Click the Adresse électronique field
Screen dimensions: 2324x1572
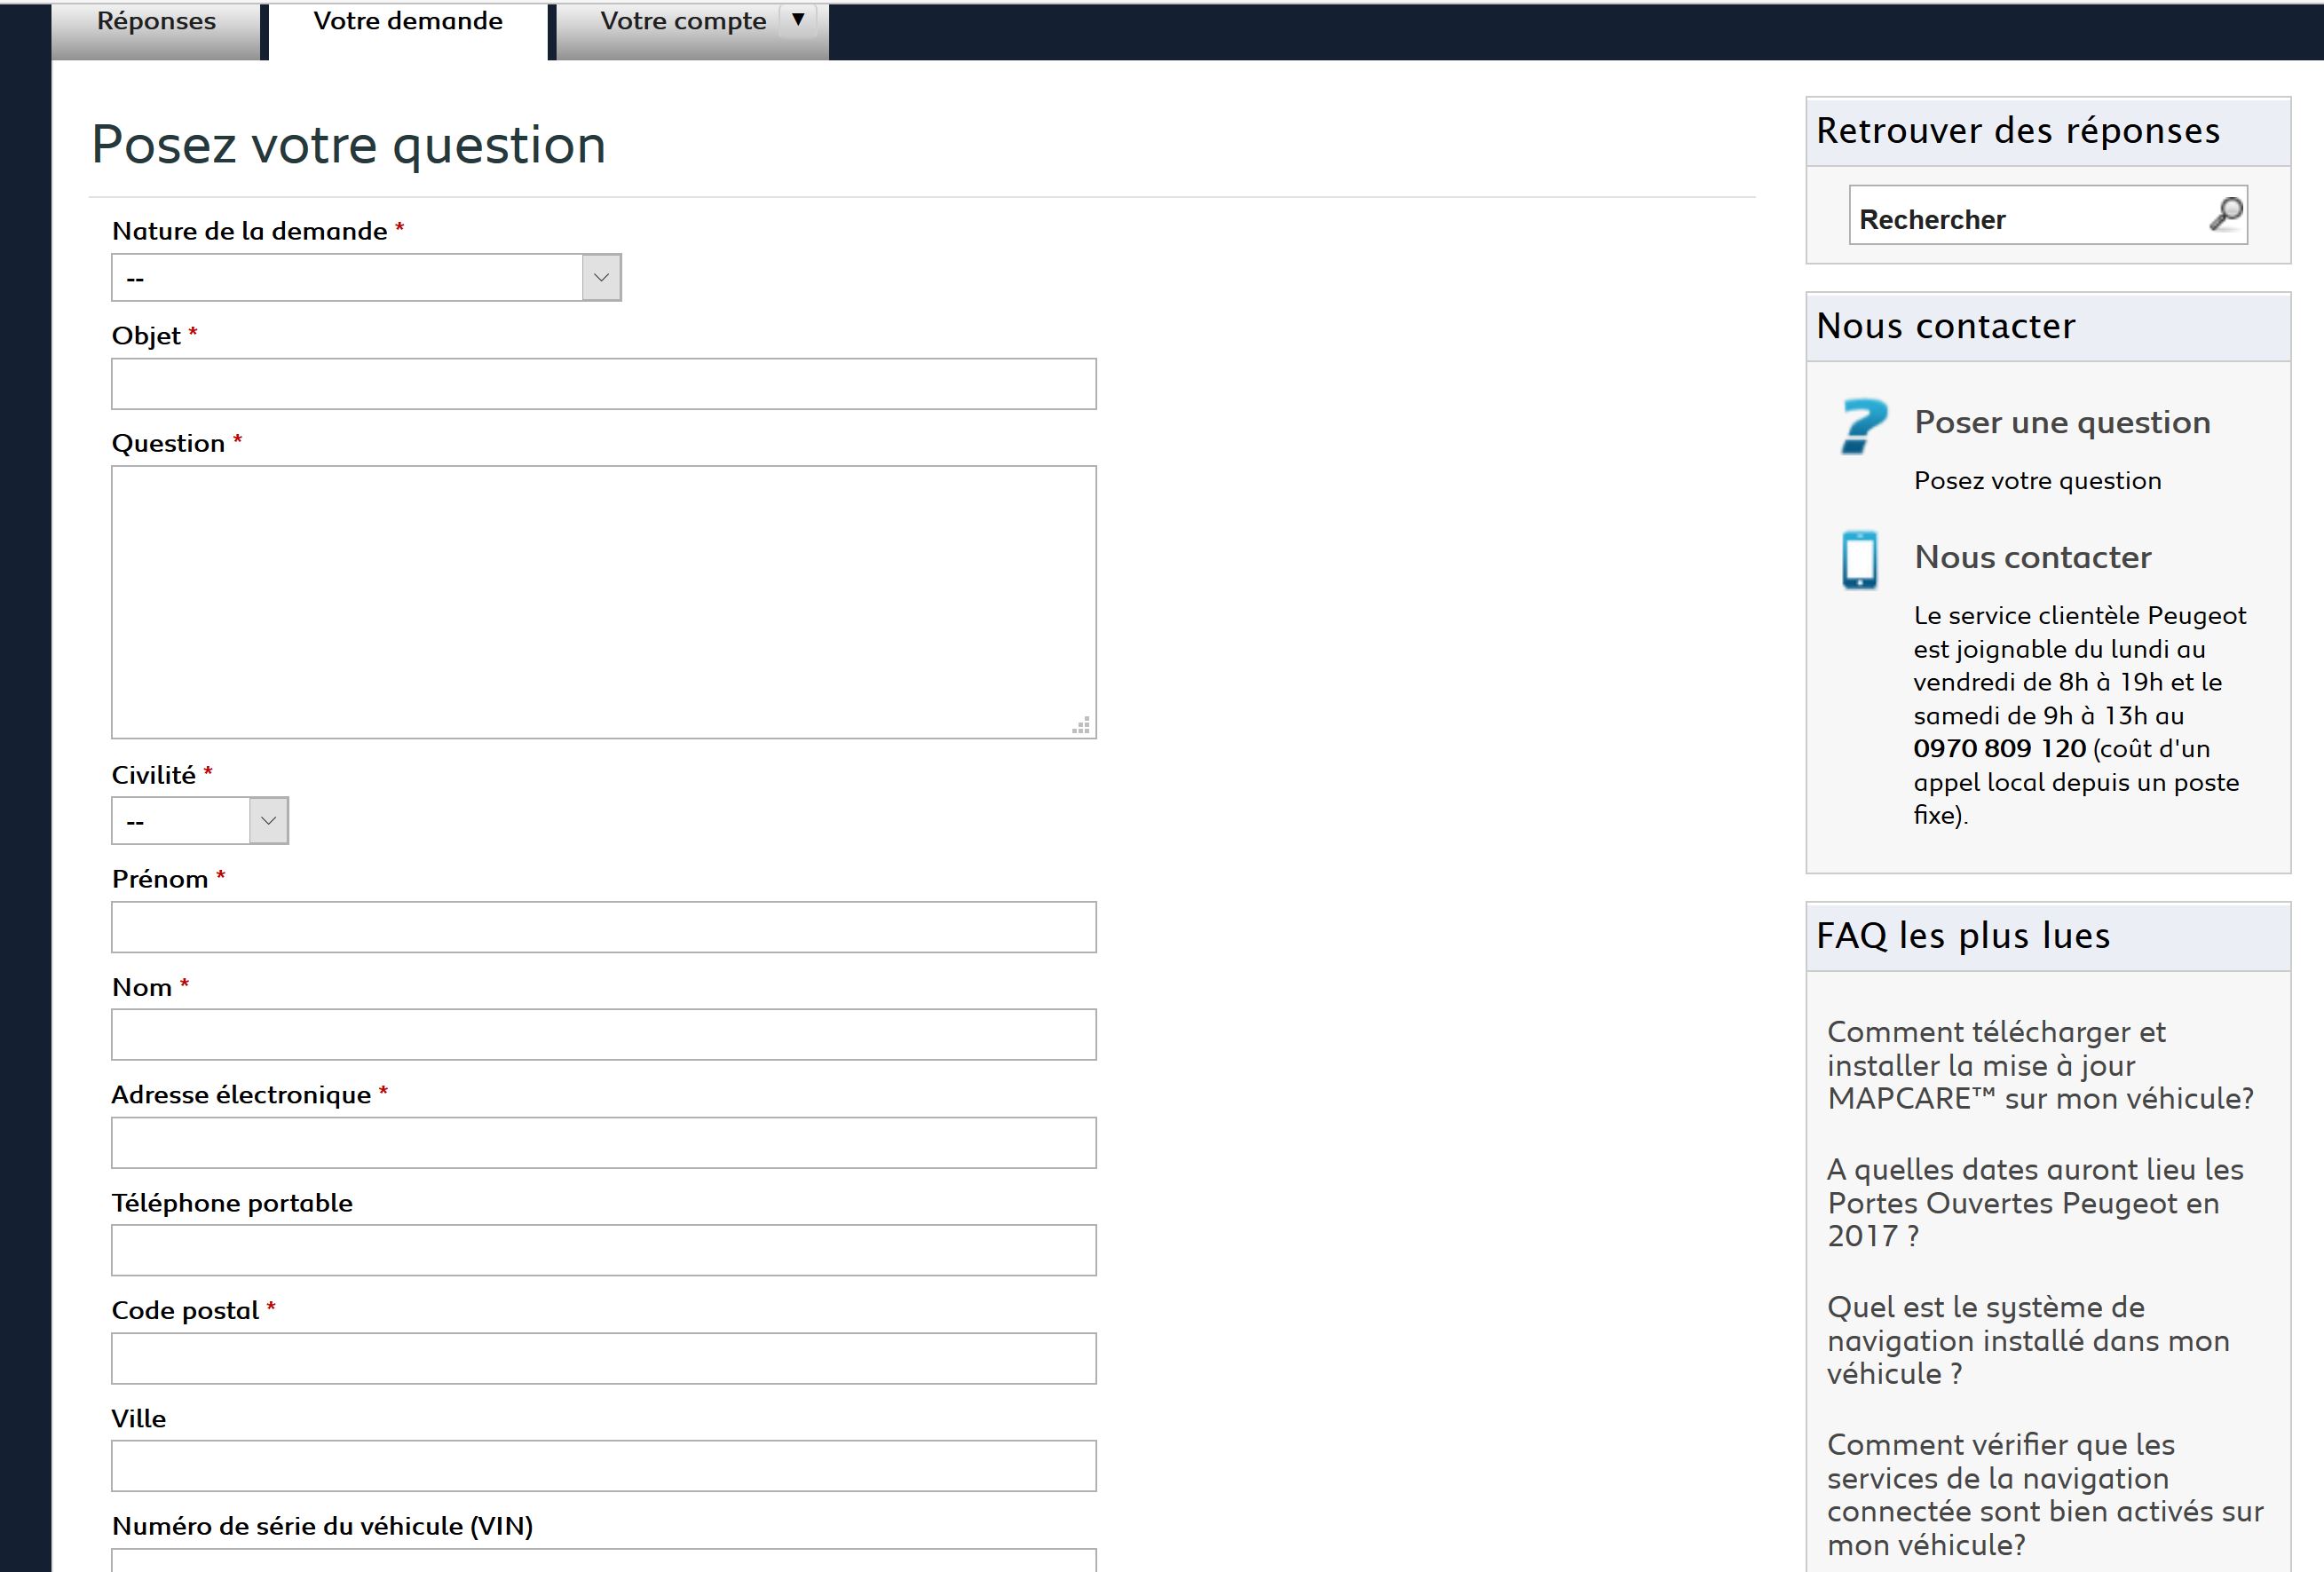(x=603, y=1142)
